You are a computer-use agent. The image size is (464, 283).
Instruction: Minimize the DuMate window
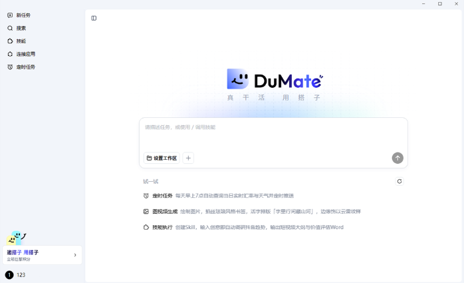(423, 4)
